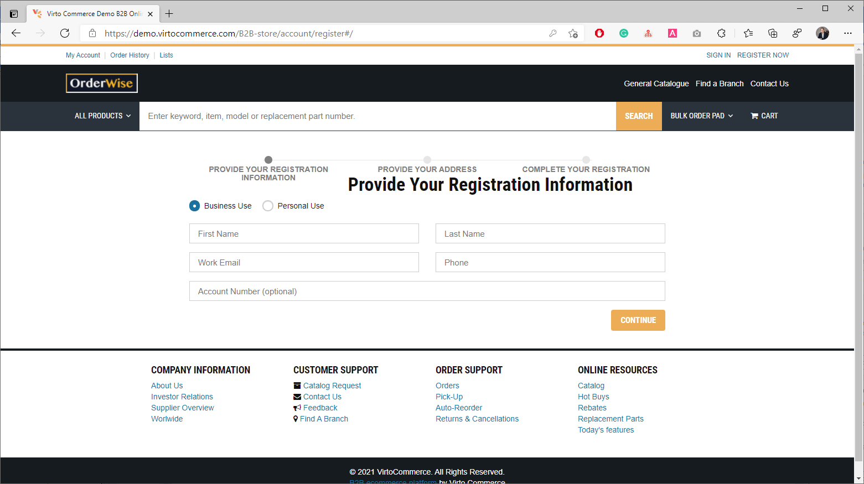Expand the Bulk Order Pad dropdown

(701, 116)
